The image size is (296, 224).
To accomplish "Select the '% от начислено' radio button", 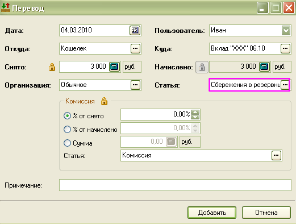I will 67,130.
